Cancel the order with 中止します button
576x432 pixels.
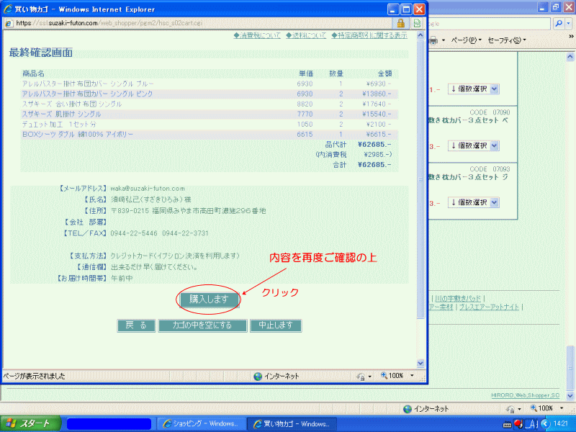click(x=275, y=325)
